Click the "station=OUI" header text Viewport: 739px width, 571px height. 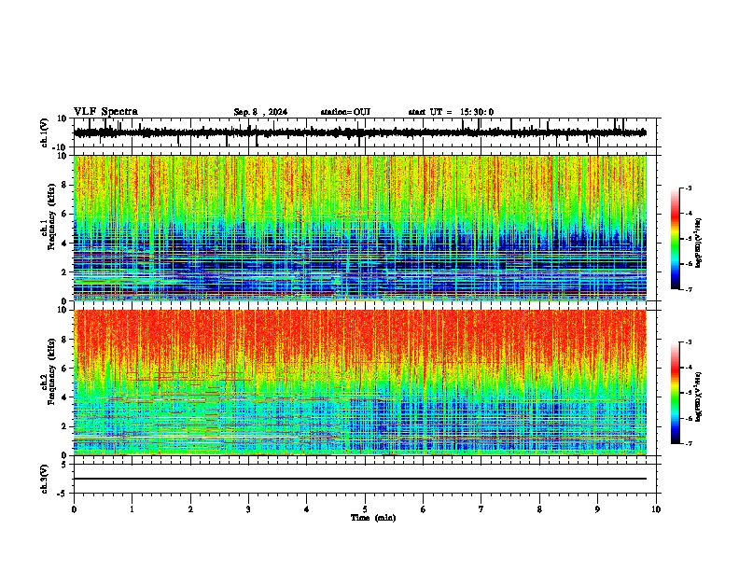click(345, 112)
